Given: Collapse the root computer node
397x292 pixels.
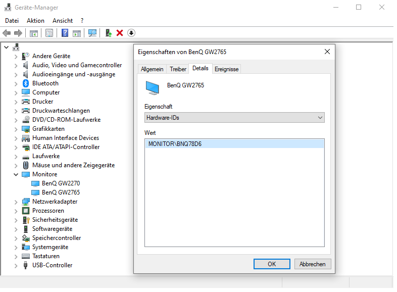Looking at the screenshot, I should point(7,47).
